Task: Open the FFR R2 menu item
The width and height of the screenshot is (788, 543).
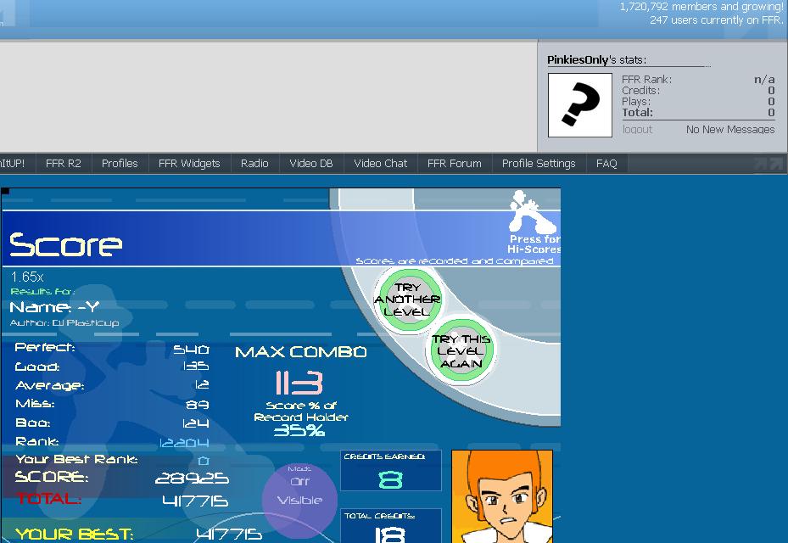Action: [64, 164]
